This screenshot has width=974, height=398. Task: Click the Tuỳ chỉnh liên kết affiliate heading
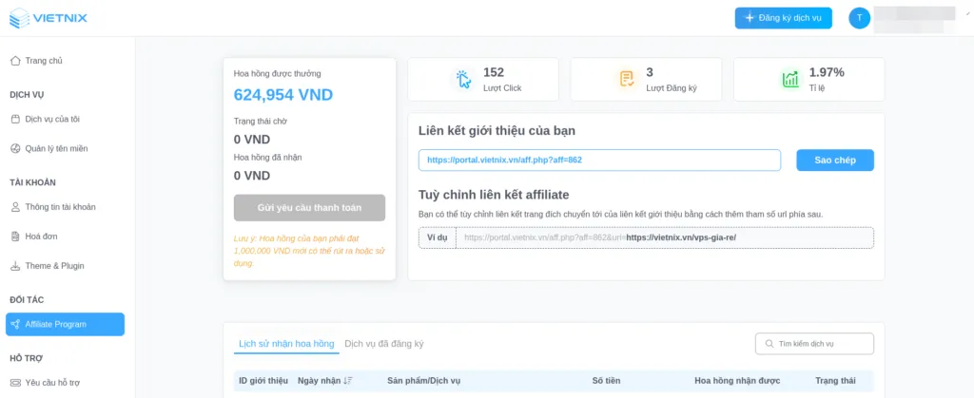pos(494,196)
